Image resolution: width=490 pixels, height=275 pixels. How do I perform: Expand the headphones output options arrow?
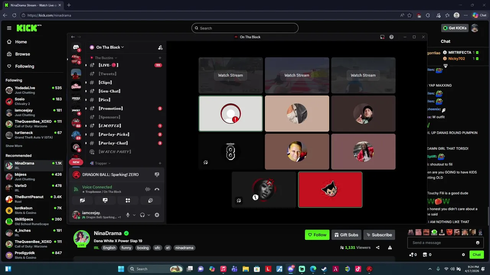point(149,215)
